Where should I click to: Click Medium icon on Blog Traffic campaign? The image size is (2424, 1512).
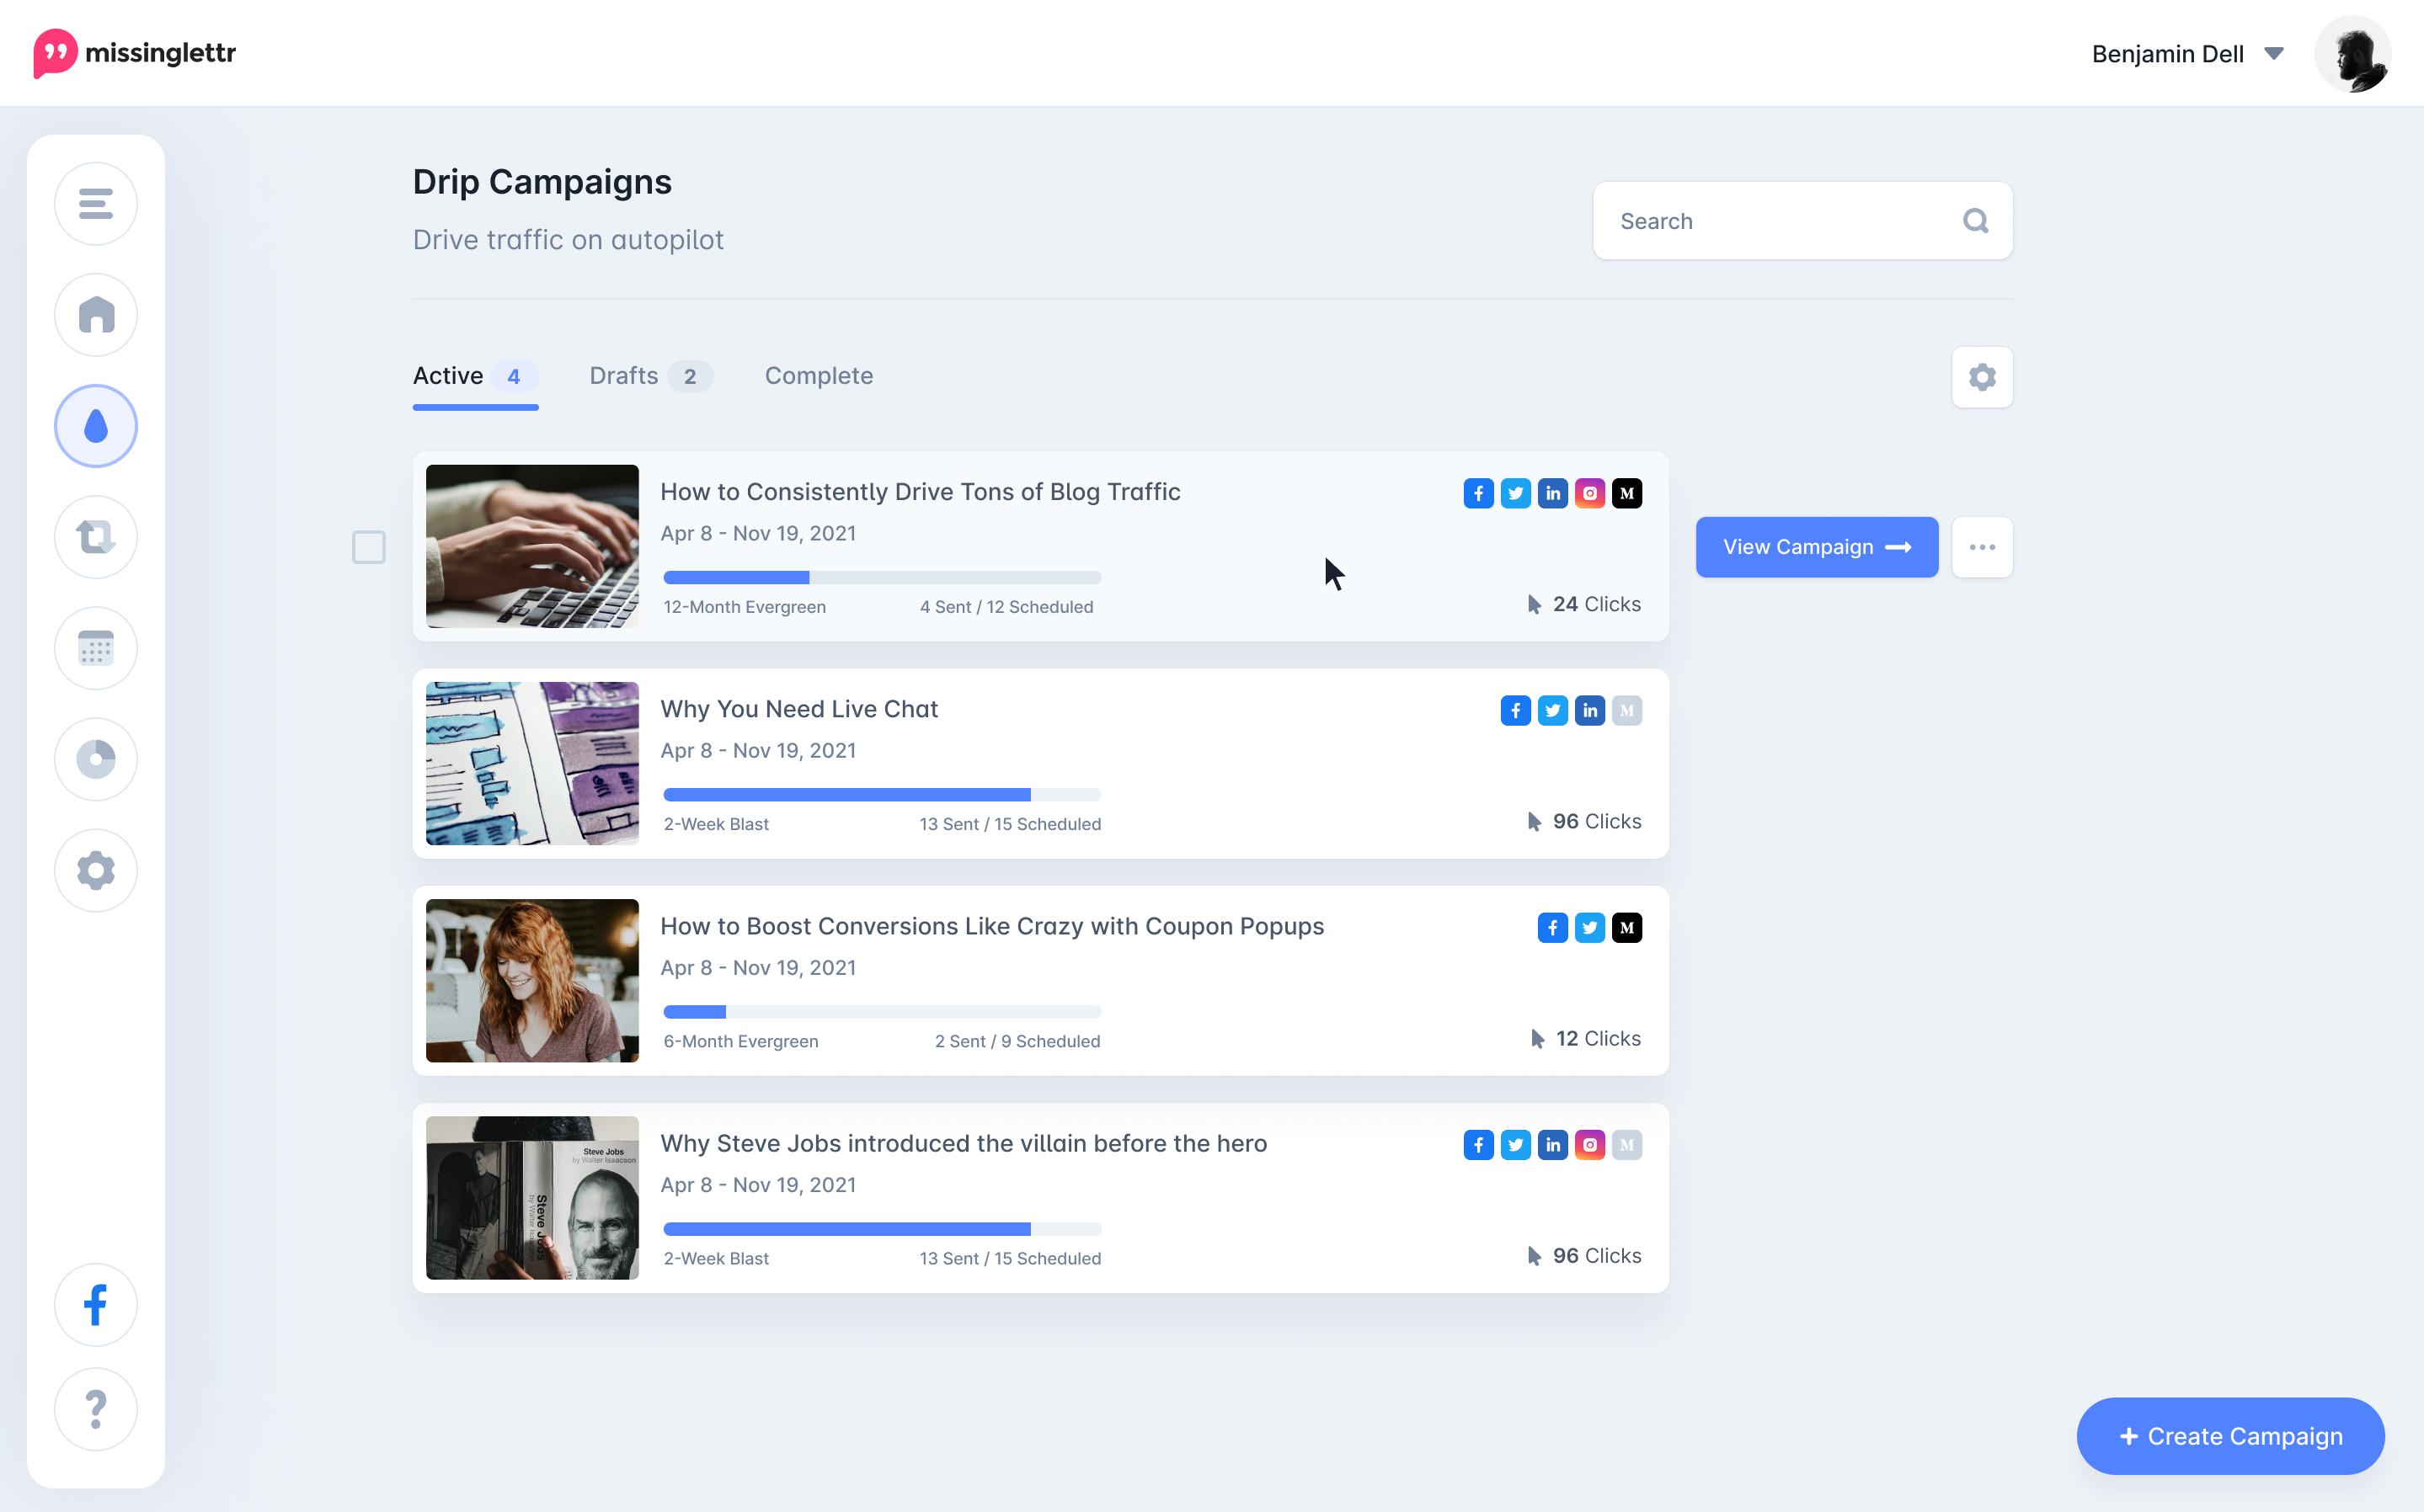coord(1626,493)
